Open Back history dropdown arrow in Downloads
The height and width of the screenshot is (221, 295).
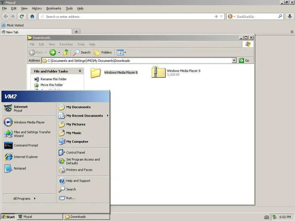[x=46, y=52]
